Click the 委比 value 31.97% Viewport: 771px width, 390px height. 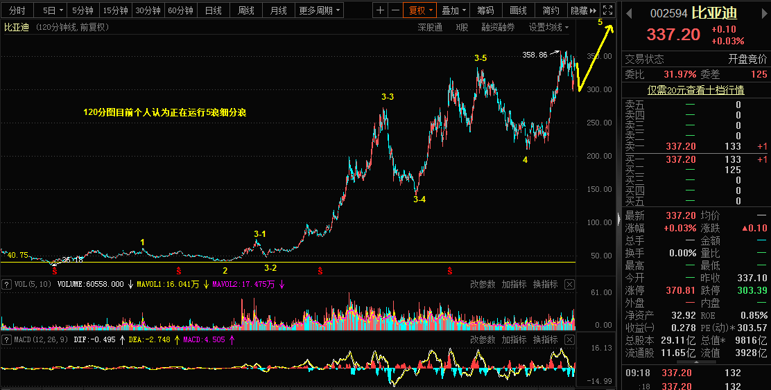tap(680, 75)
